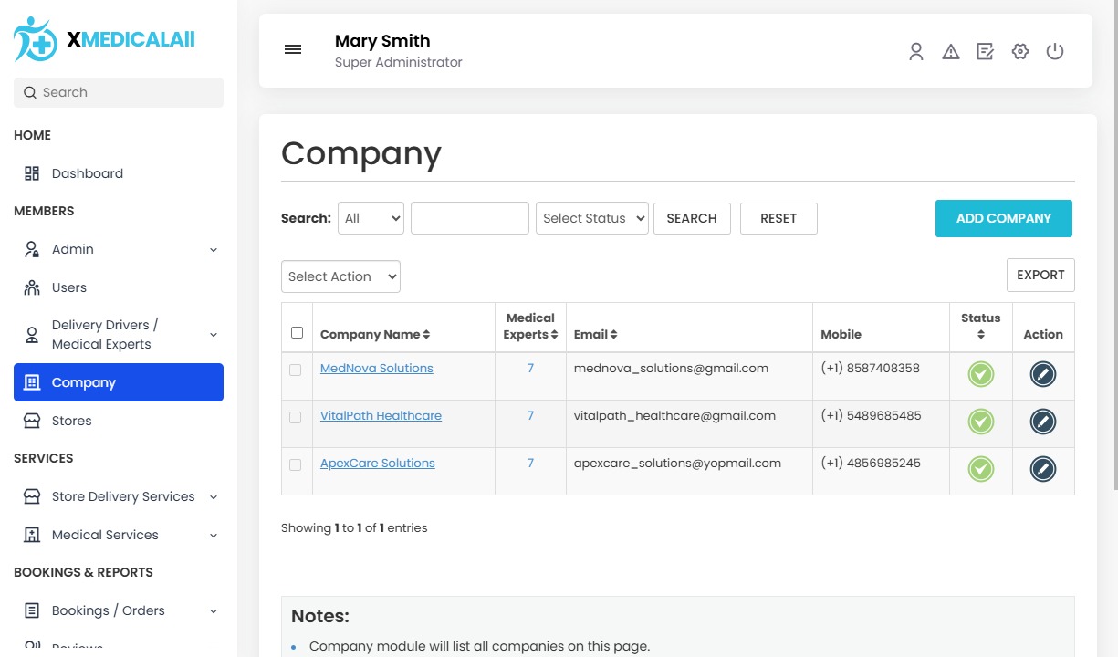This screenshot has width=1118, height=657.
Task: Open the Select Action dropdown
Action: click(340, 277)
